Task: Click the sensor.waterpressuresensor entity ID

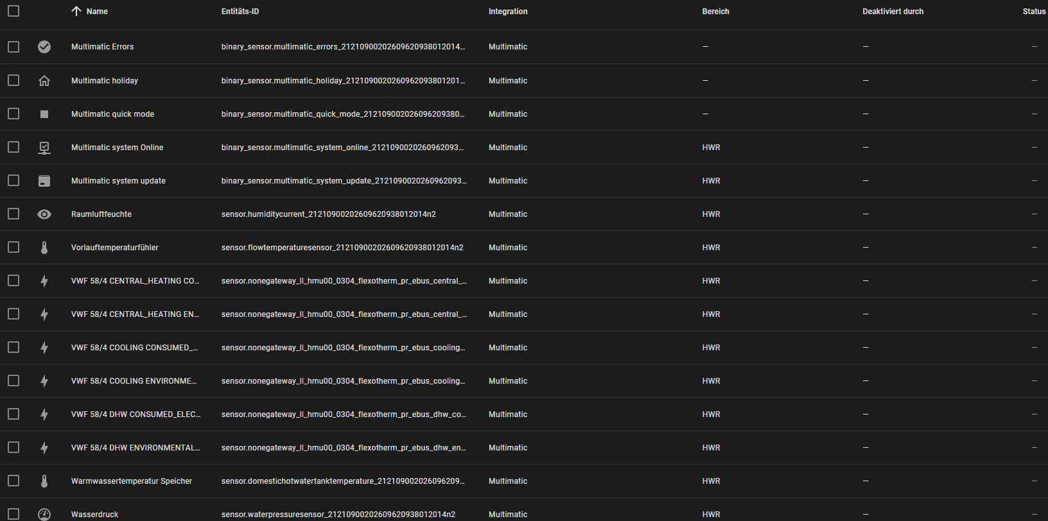Action: [338, 515]
